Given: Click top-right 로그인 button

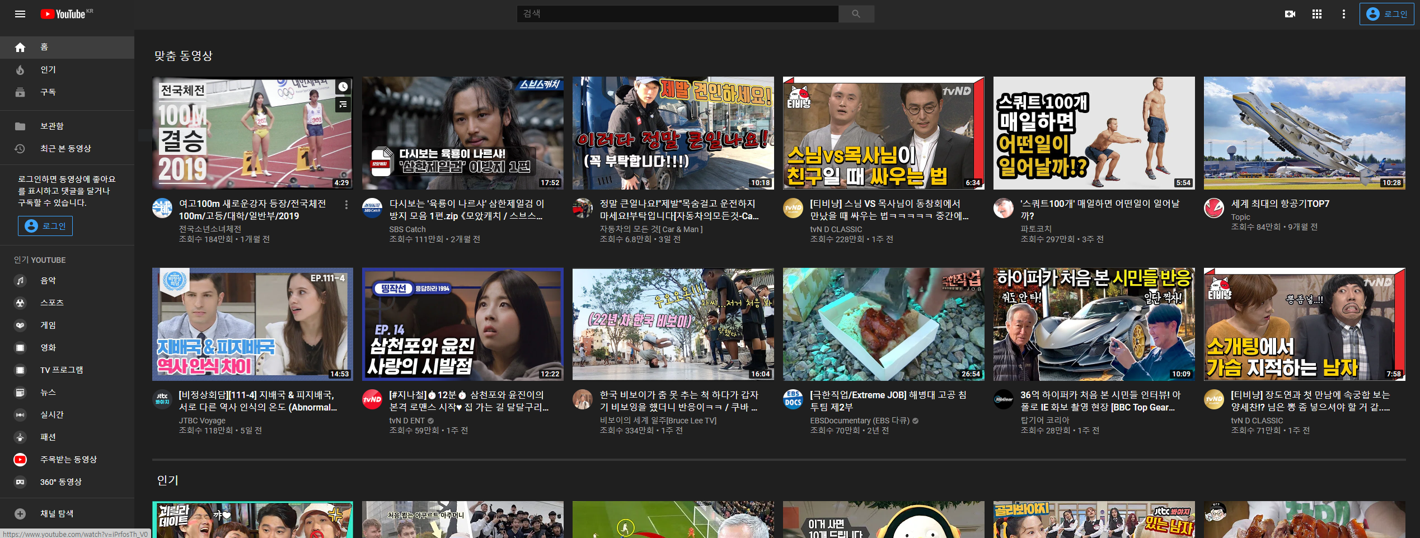Looking at the screenshot, I should (x=1386, y=14).
